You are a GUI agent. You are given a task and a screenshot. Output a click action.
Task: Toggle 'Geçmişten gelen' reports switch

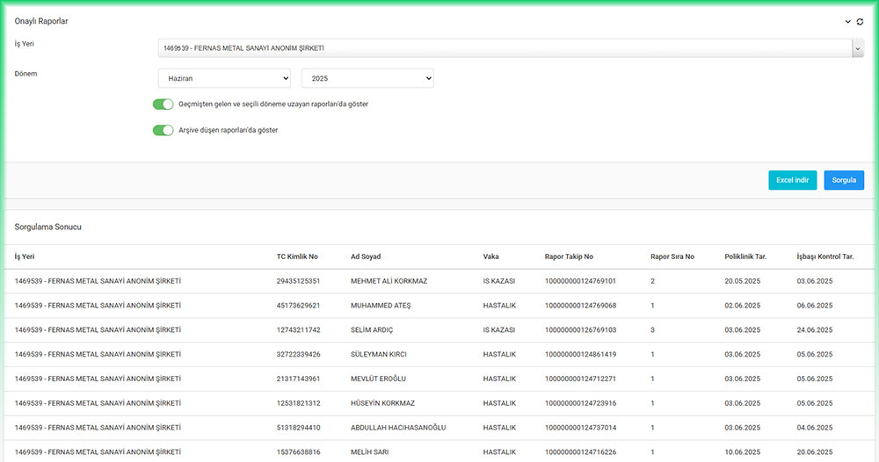pos(163,104)
